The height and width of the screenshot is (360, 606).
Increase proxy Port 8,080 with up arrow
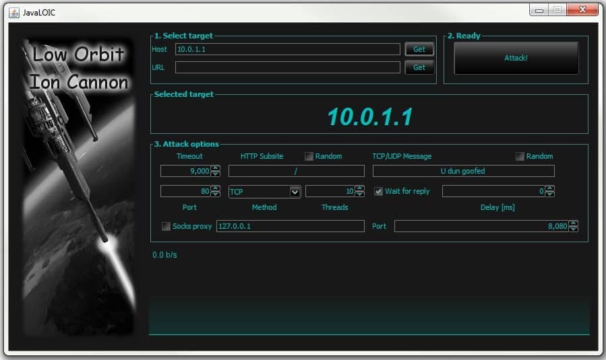[x=574, y=223]
